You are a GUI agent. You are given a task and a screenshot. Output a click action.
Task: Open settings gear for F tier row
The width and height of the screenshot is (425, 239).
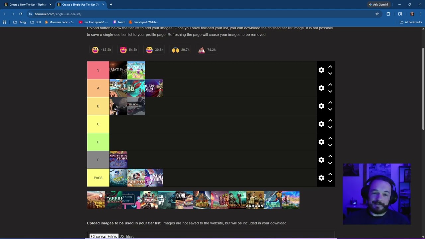[321, 160]
